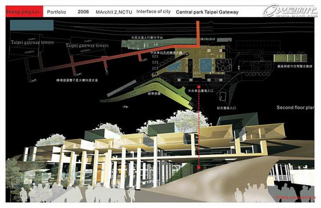Click the red "Plaza perspective" caption

[295, 198]
